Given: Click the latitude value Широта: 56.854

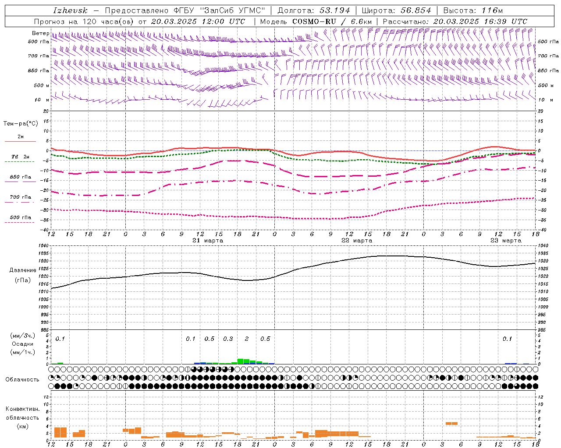Looking at the screenshot, I should [396, 10].
